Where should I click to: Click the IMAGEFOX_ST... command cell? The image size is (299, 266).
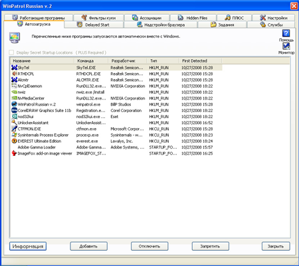pyautogui.click(x=91, y=153)
